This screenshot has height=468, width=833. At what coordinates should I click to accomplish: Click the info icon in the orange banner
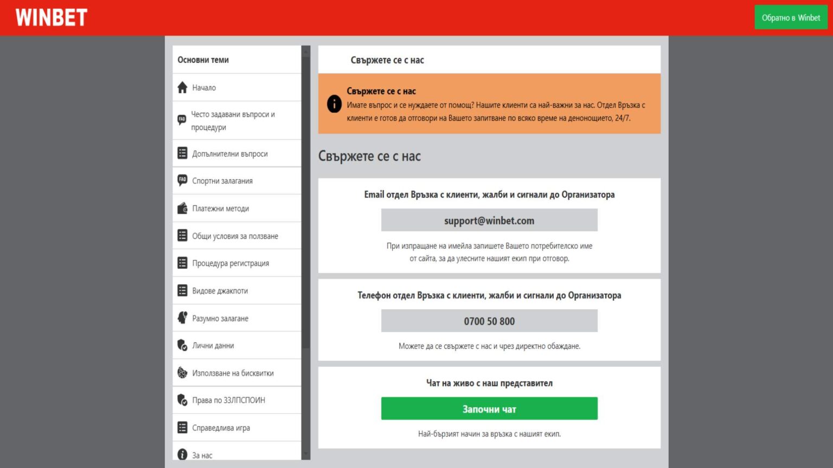334,103
